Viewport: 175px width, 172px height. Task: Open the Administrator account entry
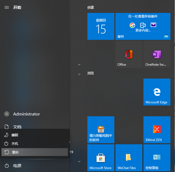click(x=26, y=114)
